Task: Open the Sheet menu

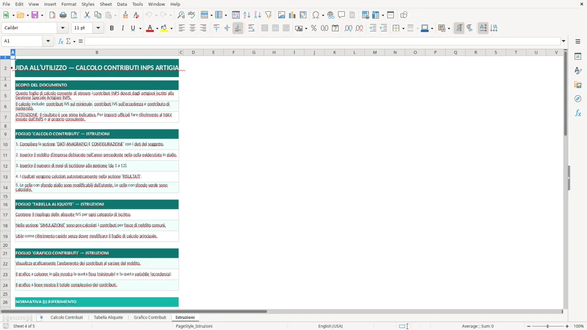Action: point(106,4)
